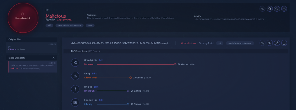Click Edit next to Unique
296x110 pixels.
click(96, 87)
